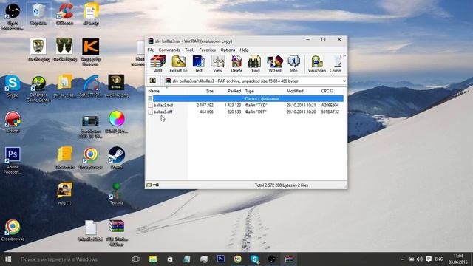
Task: Switch to Photoshop in the taskbar
Action: [x=221, y=259]
